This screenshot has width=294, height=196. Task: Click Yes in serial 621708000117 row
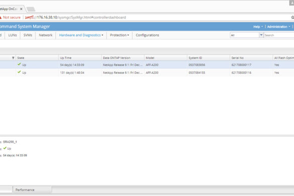coord(276,65)
